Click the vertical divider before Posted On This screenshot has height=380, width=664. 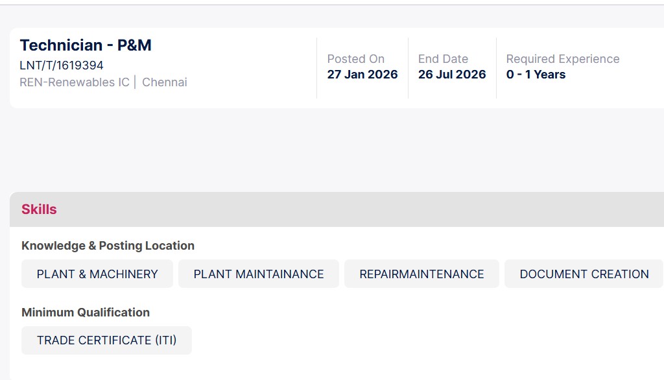316,68
